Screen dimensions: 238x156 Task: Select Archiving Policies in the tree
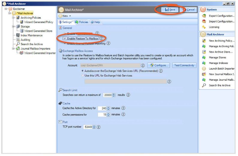(31, 18)
